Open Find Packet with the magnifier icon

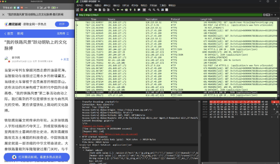(113, 10)
